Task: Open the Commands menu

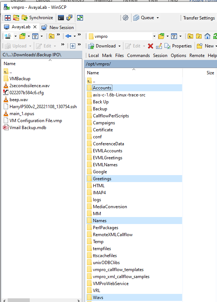Action: (x=138, y=56)
